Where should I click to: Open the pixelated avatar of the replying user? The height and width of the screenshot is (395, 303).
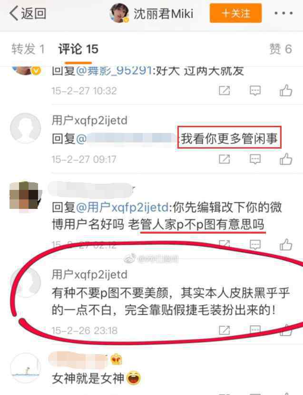pyautogui.click(x=24, y=196)
